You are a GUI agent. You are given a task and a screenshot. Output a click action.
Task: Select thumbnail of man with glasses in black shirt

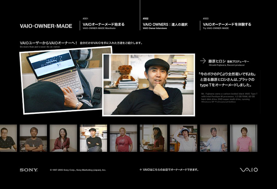coord(8,138)
